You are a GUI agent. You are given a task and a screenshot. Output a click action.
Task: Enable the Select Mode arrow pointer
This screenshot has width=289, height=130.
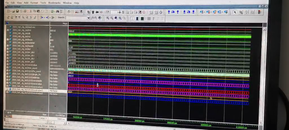point(235,12)
